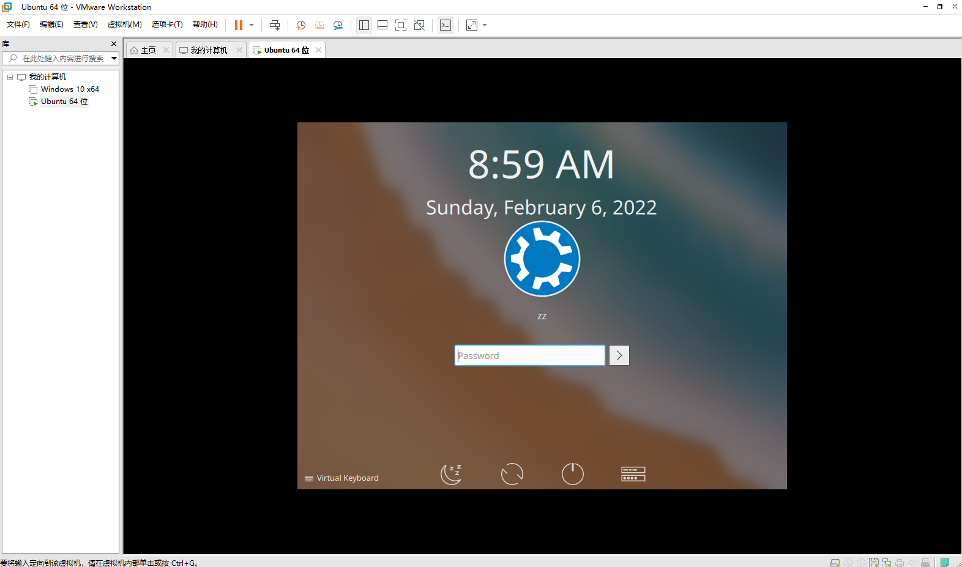The image size is (962, 567).
Task: Open the Virtual Keyboard on login screen
Action: click(x=342, y=478)
